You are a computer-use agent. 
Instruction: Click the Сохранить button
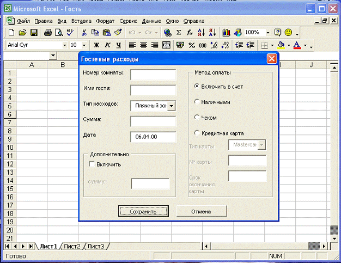click(x=143, y=211)
